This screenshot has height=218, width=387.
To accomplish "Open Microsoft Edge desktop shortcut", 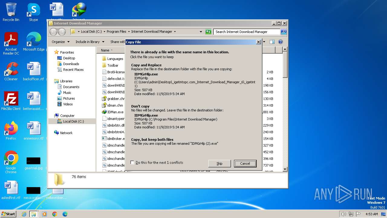I will pos(34,42).
